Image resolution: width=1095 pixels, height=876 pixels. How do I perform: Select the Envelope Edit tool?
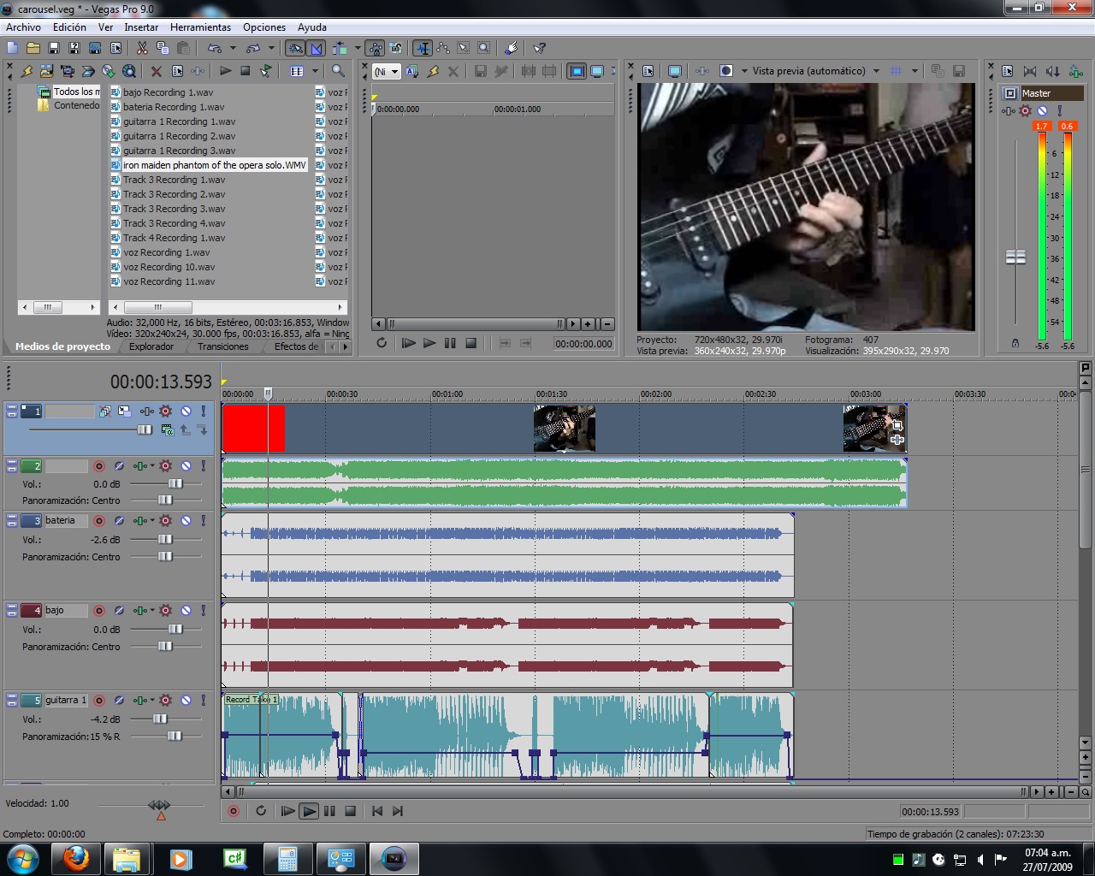click(443, 48)
